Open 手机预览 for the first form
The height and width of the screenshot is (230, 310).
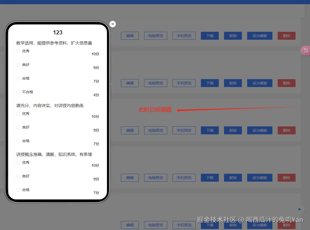[x=184, y=36]
